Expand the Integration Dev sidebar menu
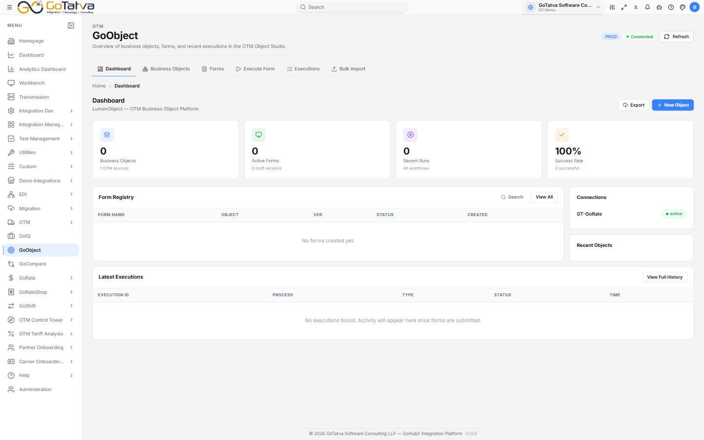The image size is (704, 440). pos(41,111)
